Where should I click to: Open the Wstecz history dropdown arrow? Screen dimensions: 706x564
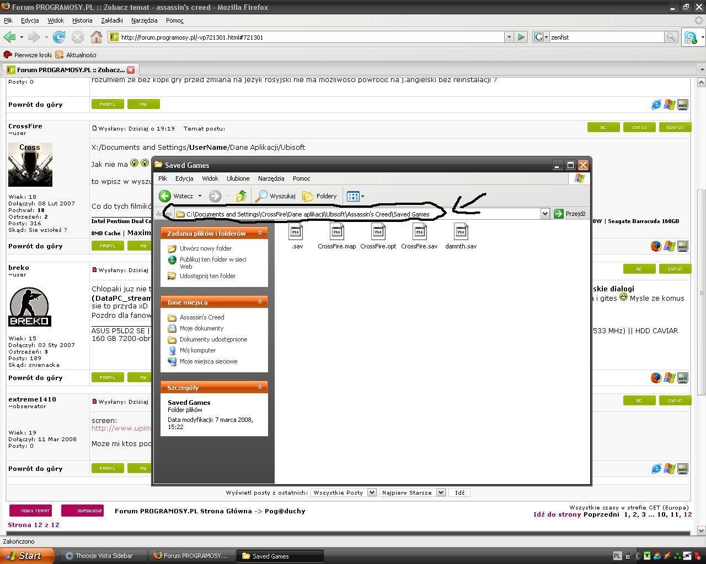pos(200,196)
